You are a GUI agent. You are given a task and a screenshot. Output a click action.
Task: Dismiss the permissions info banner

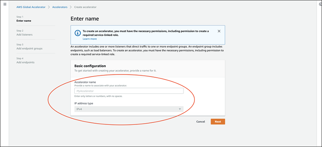(219, 31)
